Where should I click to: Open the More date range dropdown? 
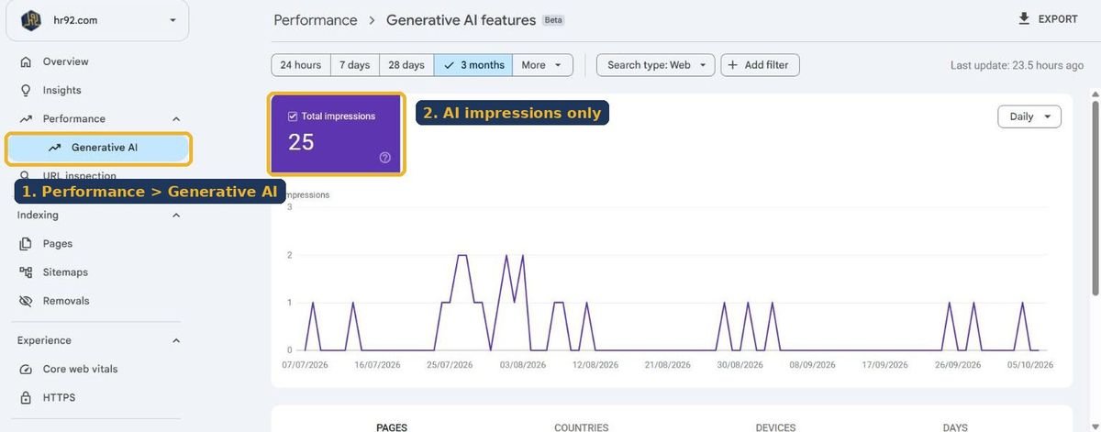tap(542, 65)
